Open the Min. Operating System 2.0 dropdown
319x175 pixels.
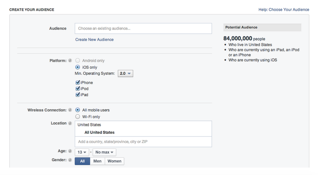point(125,74)
